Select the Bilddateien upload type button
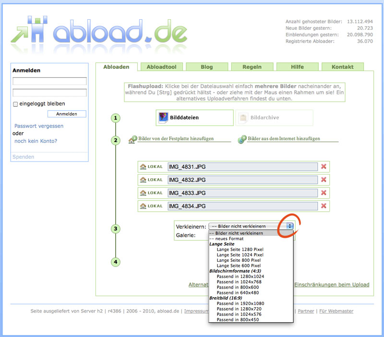384x337 pixels. click(195, 117)
